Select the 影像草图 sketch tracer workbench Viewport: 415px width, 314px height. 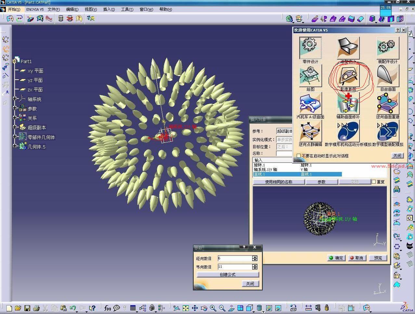(348, 75)
